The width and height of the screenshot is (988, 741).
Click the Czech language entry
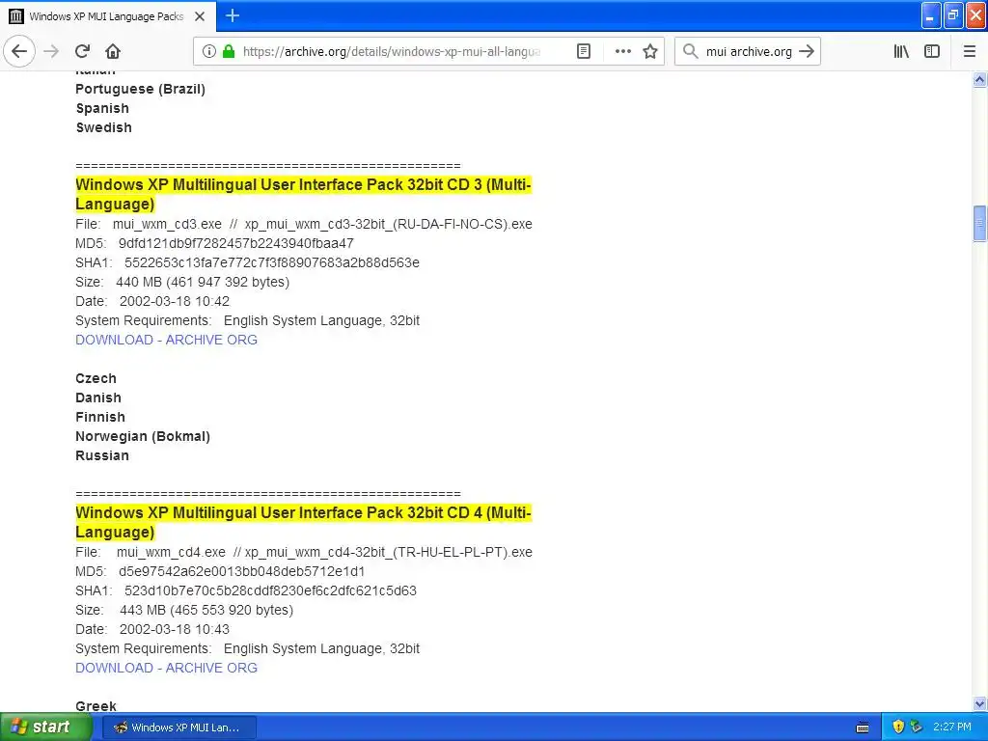tap(96, 378)
